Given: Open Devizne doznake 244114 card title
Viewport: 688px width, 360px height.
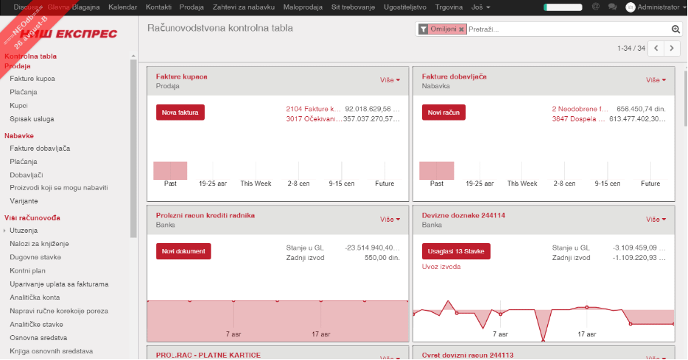Looking at the screenshot, I should point(463,216).
